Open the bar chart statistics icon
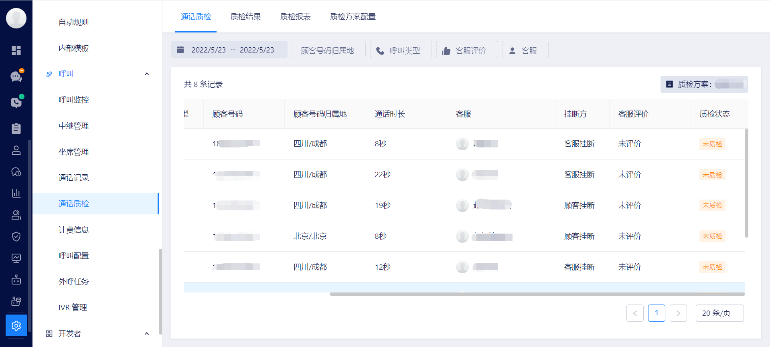 (16, 193)
